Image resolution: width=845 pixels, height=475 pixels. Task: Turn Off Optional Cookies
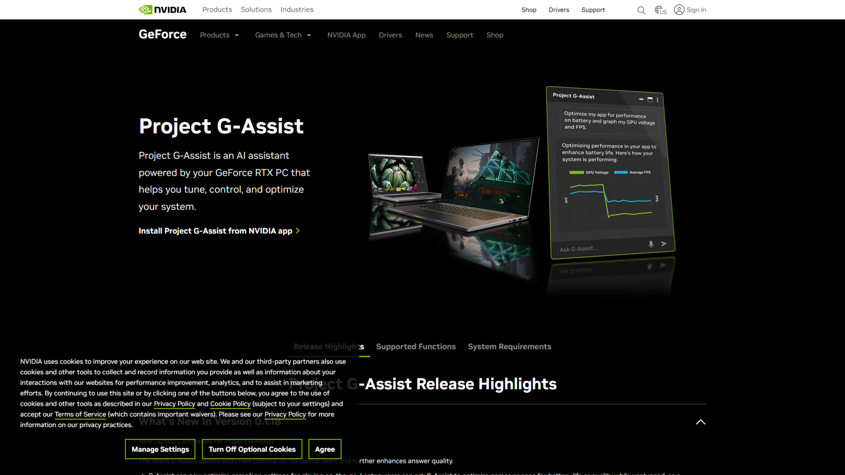click(x=252, y=449)
